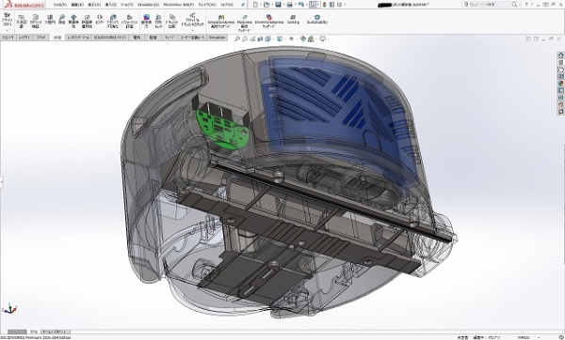Switch to the Simulation ribbon tab
The image size is (565, 340).
pyautogui.click(x=217, y=38)
